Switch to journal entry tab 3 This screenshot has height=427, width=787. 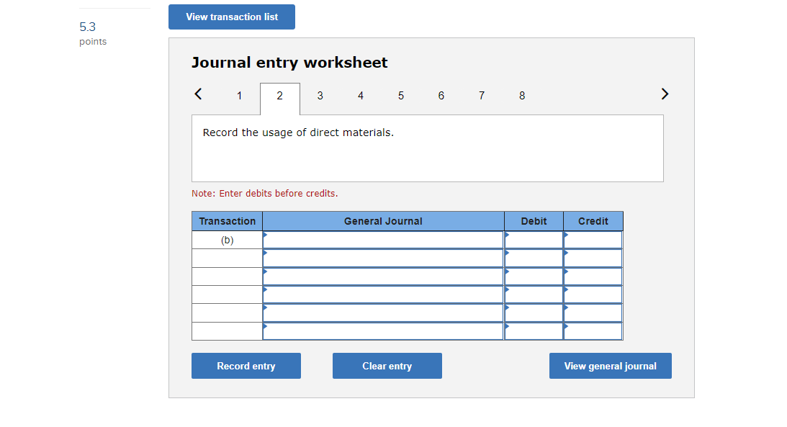click(x=320, y=96)
